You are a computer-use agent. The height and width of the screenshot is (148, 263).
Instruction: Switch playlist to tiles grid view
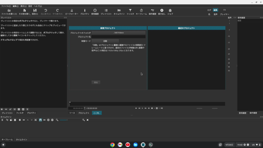19,109
